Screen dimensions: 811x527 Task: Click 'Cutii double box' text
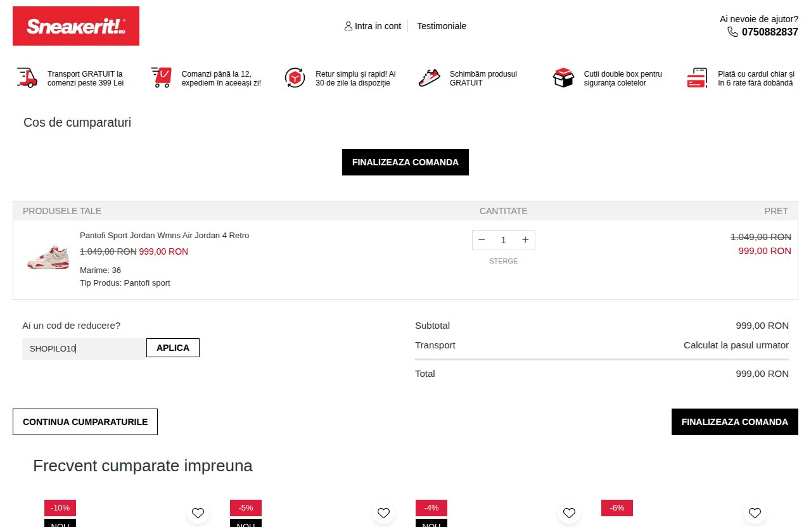[623, 79]
